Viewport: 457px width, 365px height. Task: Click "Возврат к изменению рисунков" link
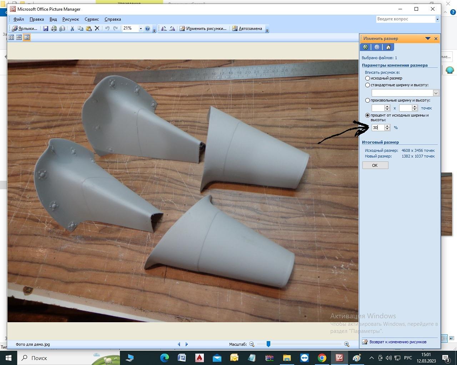pyautogui.click(x=397, y=342)
